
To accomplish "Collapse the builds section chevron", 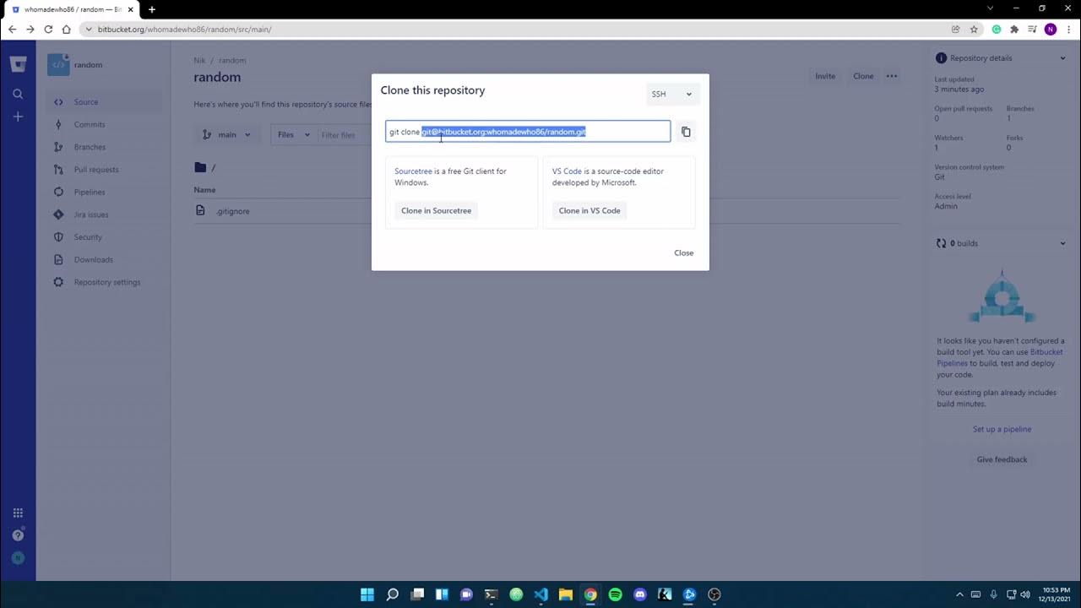I will pyautogui.click(x=1062, y=243).
